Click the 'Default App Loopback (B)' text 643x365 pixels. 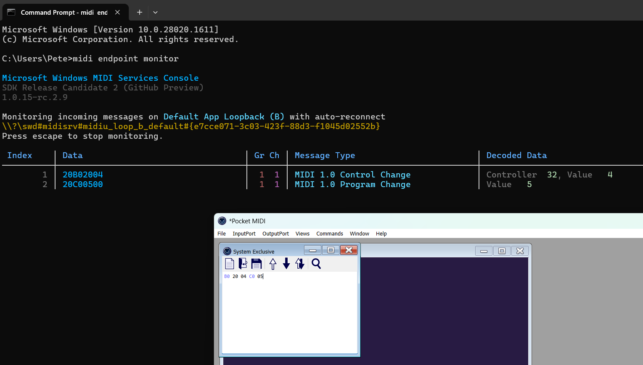224,116
